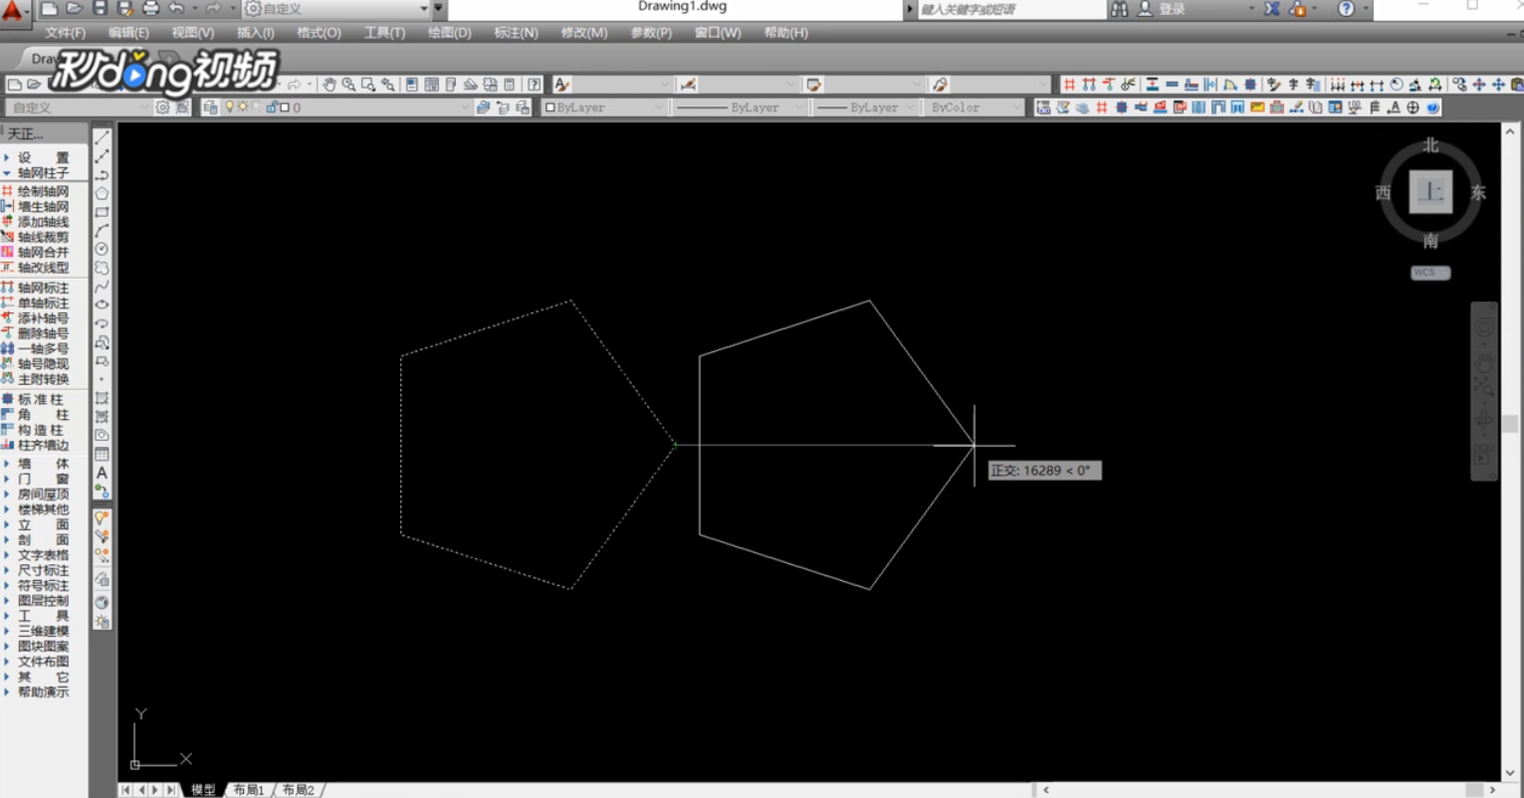This screenshot has height=798, width=1524.
Task: Open the 帮助(H) menu
Action: tap(786, 33)
